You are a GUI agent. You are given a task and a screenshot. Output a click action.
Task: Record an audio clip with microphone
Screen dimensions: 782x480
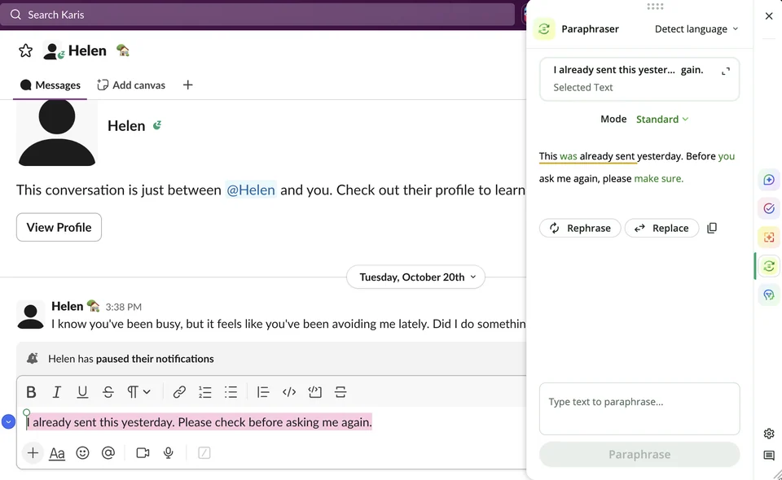pos(169,453)
